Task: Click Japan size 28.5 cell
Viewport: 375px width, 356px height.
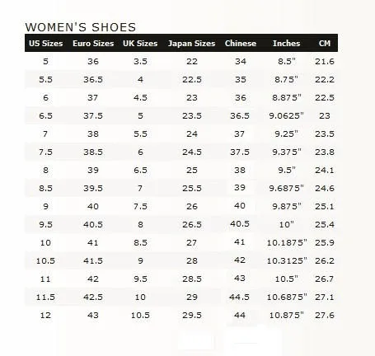Action: click(x=192, y=279)
